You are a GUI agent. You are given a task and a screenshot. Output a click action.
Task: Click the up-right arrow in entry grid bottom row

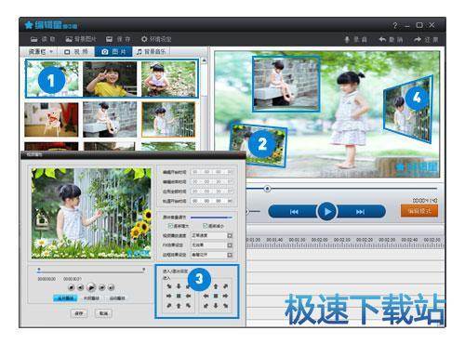click(169, 306)
